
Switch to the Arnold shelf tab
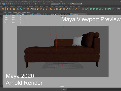click(42, 6)
